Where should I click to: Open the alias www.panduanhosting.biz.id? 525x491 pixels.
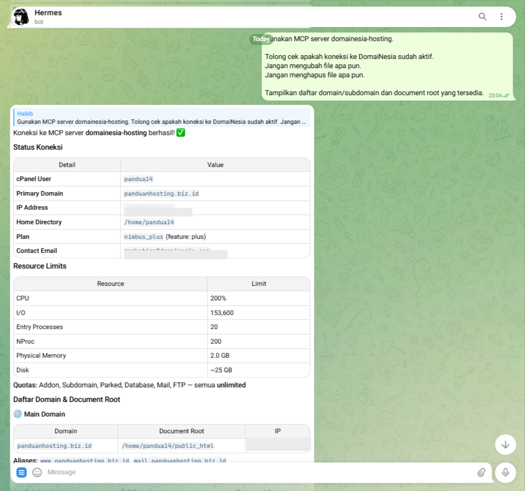tap(85, 460)
